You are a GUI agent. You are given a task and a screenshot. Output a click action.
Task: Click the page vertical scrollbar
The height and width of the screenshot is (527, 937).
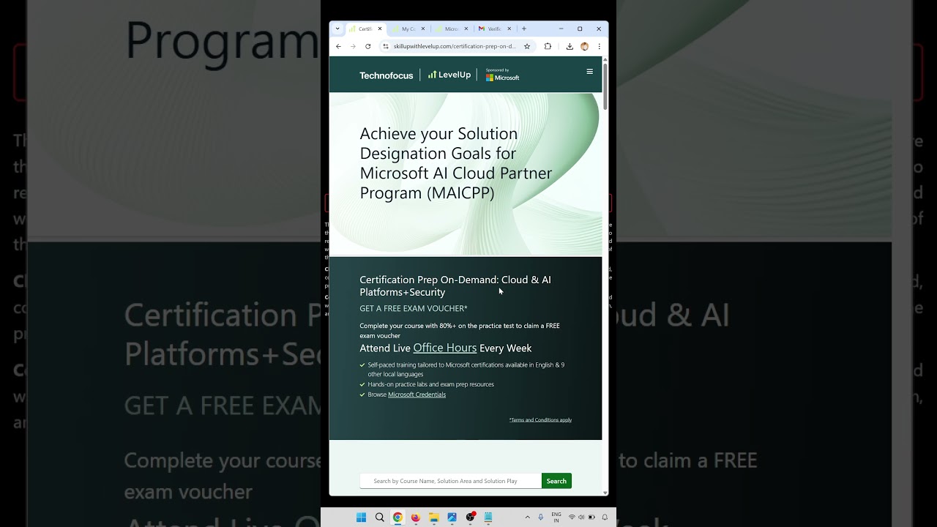click(x=605, y=86)
